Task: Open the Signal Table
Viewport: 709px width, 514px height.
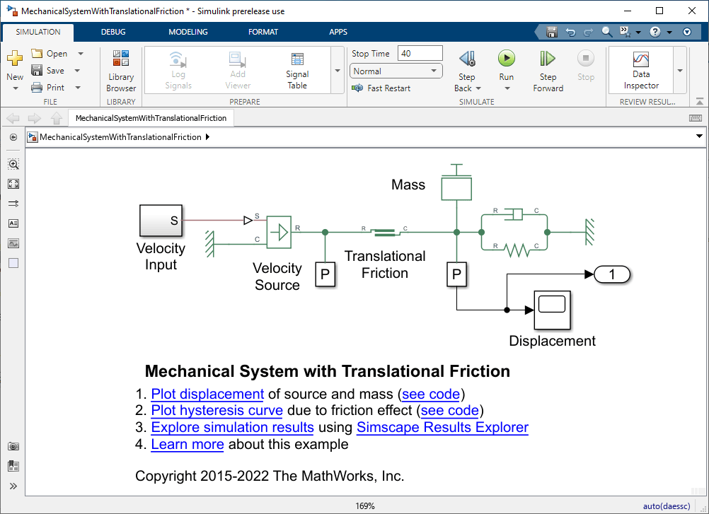Action: [x=297, y=69]
